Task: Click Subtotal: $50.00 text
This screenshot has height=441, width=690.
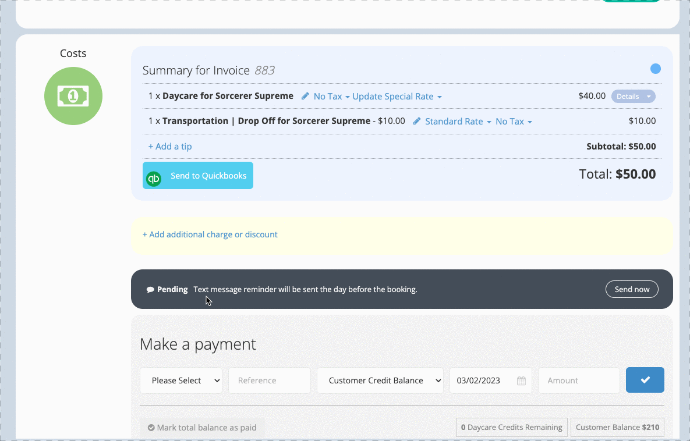Action: pyautogui.click(x=621, y=147)
